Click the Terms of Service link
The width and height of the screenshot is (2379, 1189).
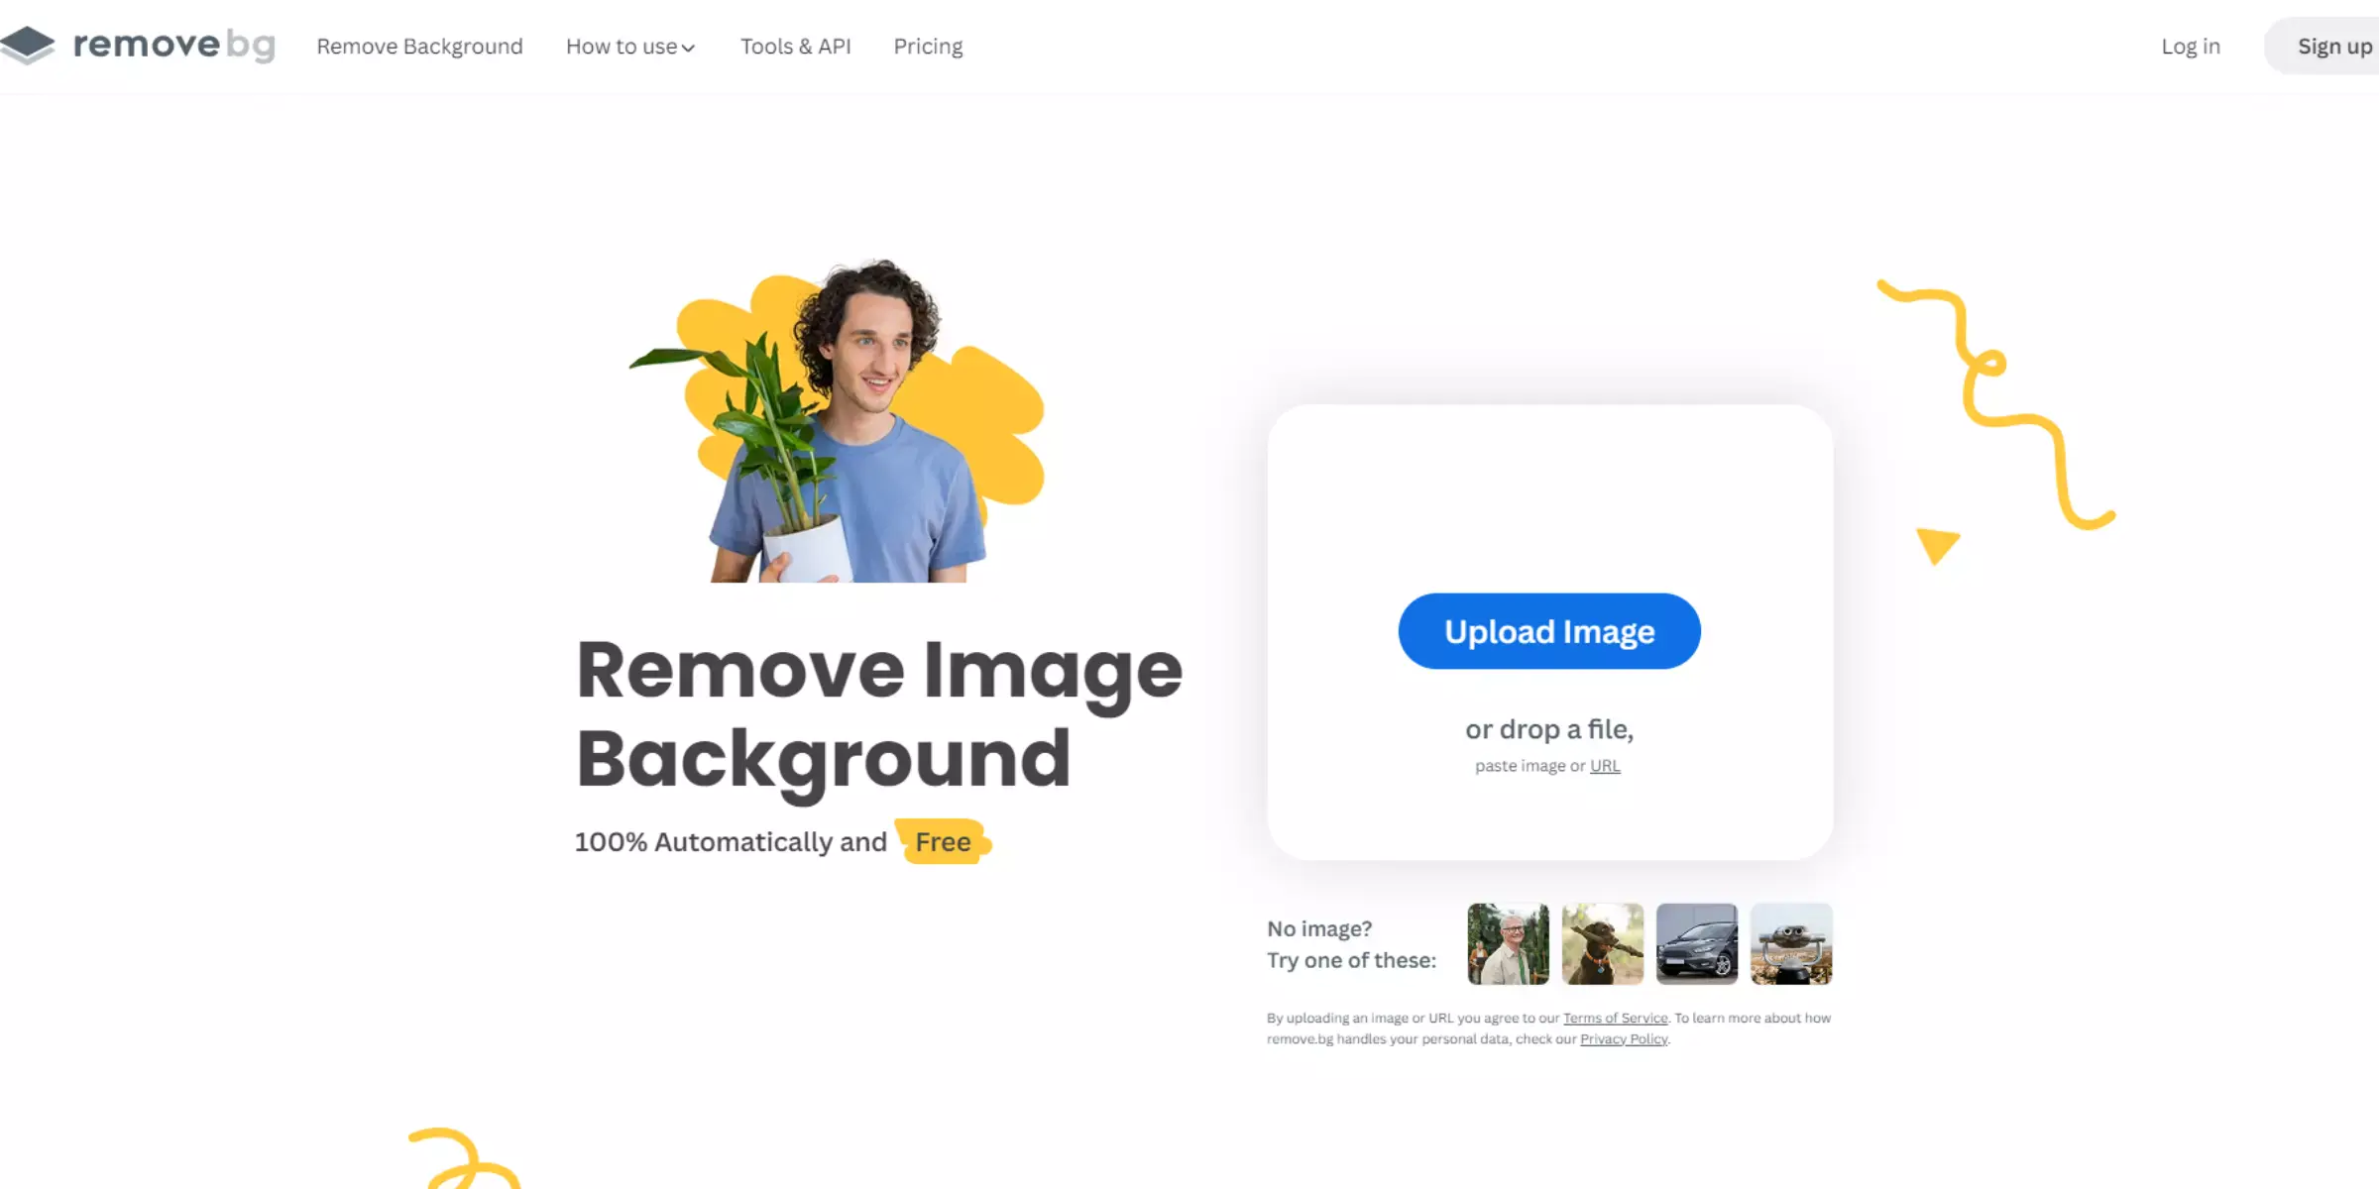click(x=1613, y=1018)
